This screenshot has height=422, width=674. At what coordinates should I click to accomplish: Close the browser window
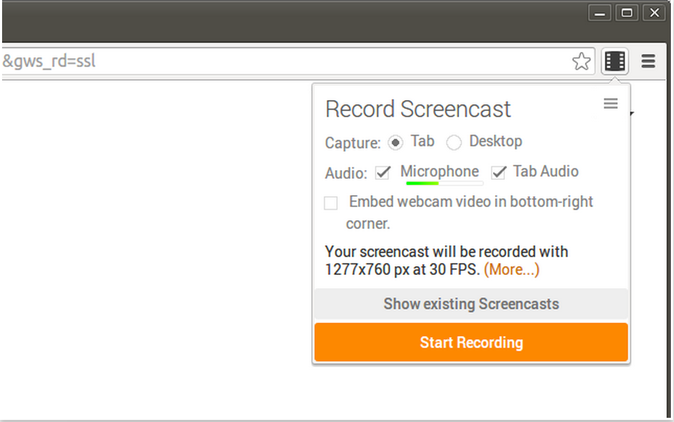coord(654,13)
